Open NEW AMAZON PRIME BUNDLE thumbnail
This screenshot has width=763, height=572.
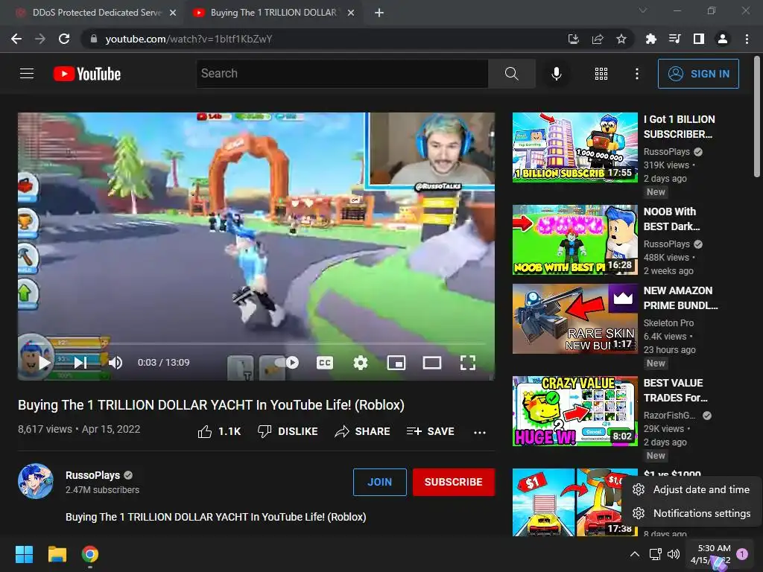574,319
